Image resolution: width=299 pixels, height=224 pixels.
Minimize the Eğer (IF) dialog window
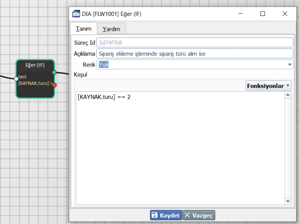[241, 13]
